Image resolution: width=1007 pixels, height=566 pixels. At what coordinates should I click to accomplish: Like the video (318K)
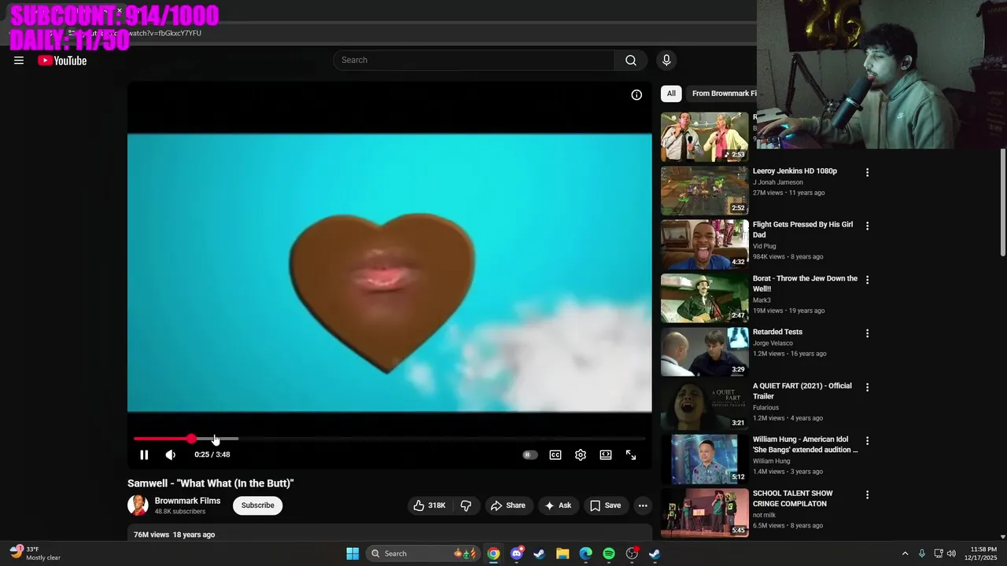point(430,505)
